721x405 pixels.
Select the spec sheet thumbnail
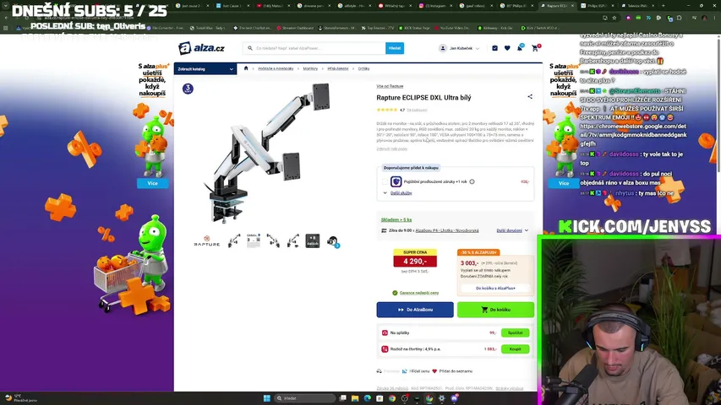[x=254, y=240]
